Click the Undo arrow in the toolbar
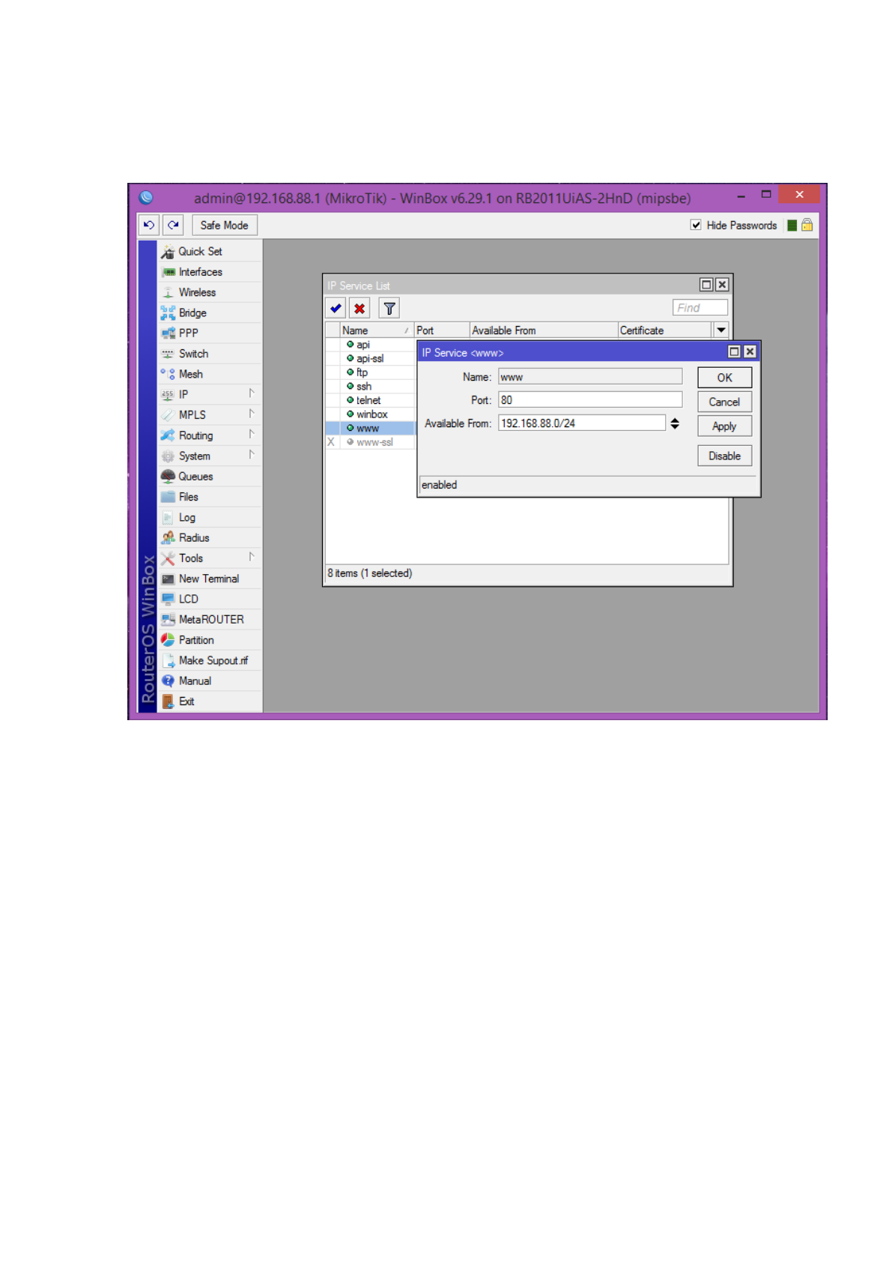892x1262 pixels. (x=149, y=225)
